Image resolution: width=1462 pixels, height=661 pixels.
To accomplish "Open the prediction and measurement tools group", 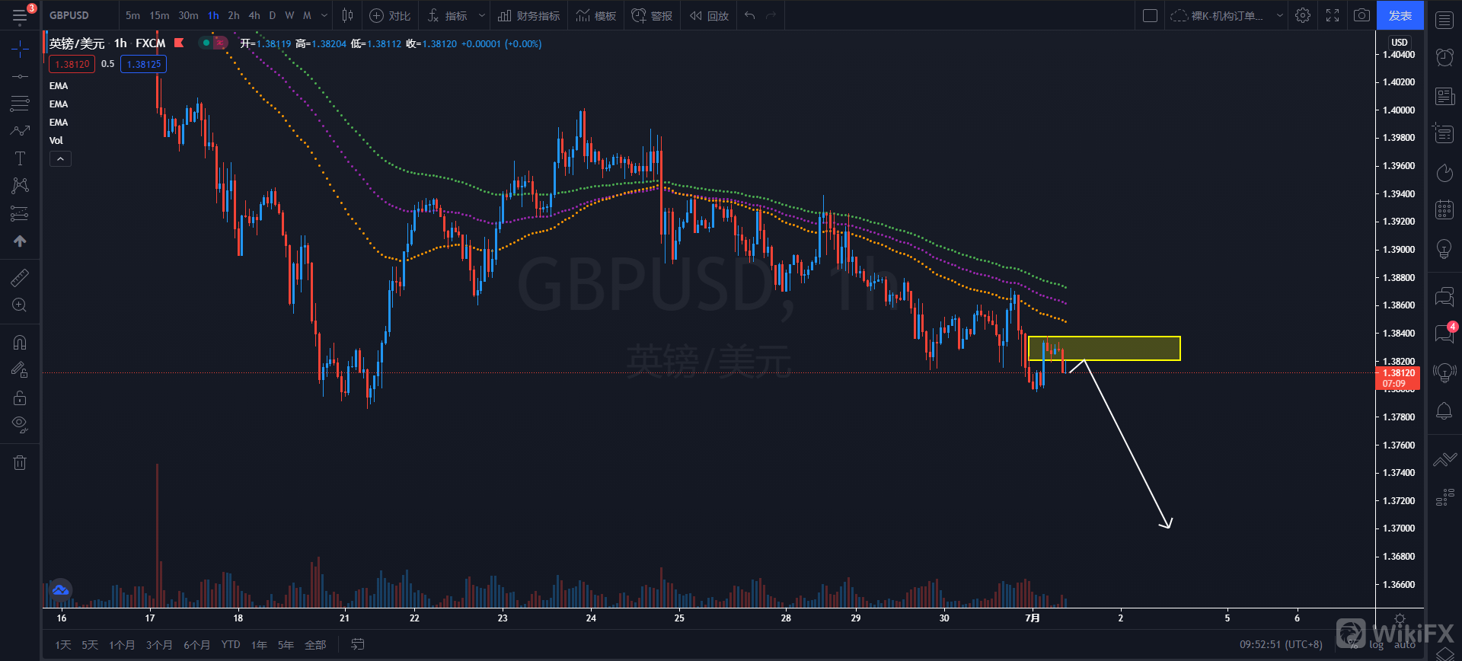I will pyautogui.click(x=20, y=213).
